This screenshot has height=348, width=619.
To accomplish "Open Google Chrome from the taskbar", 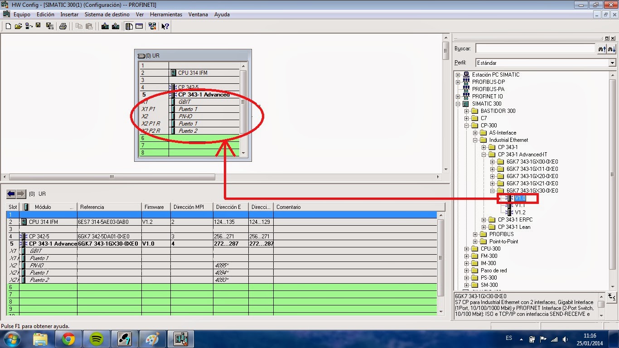I will point(68,339).
